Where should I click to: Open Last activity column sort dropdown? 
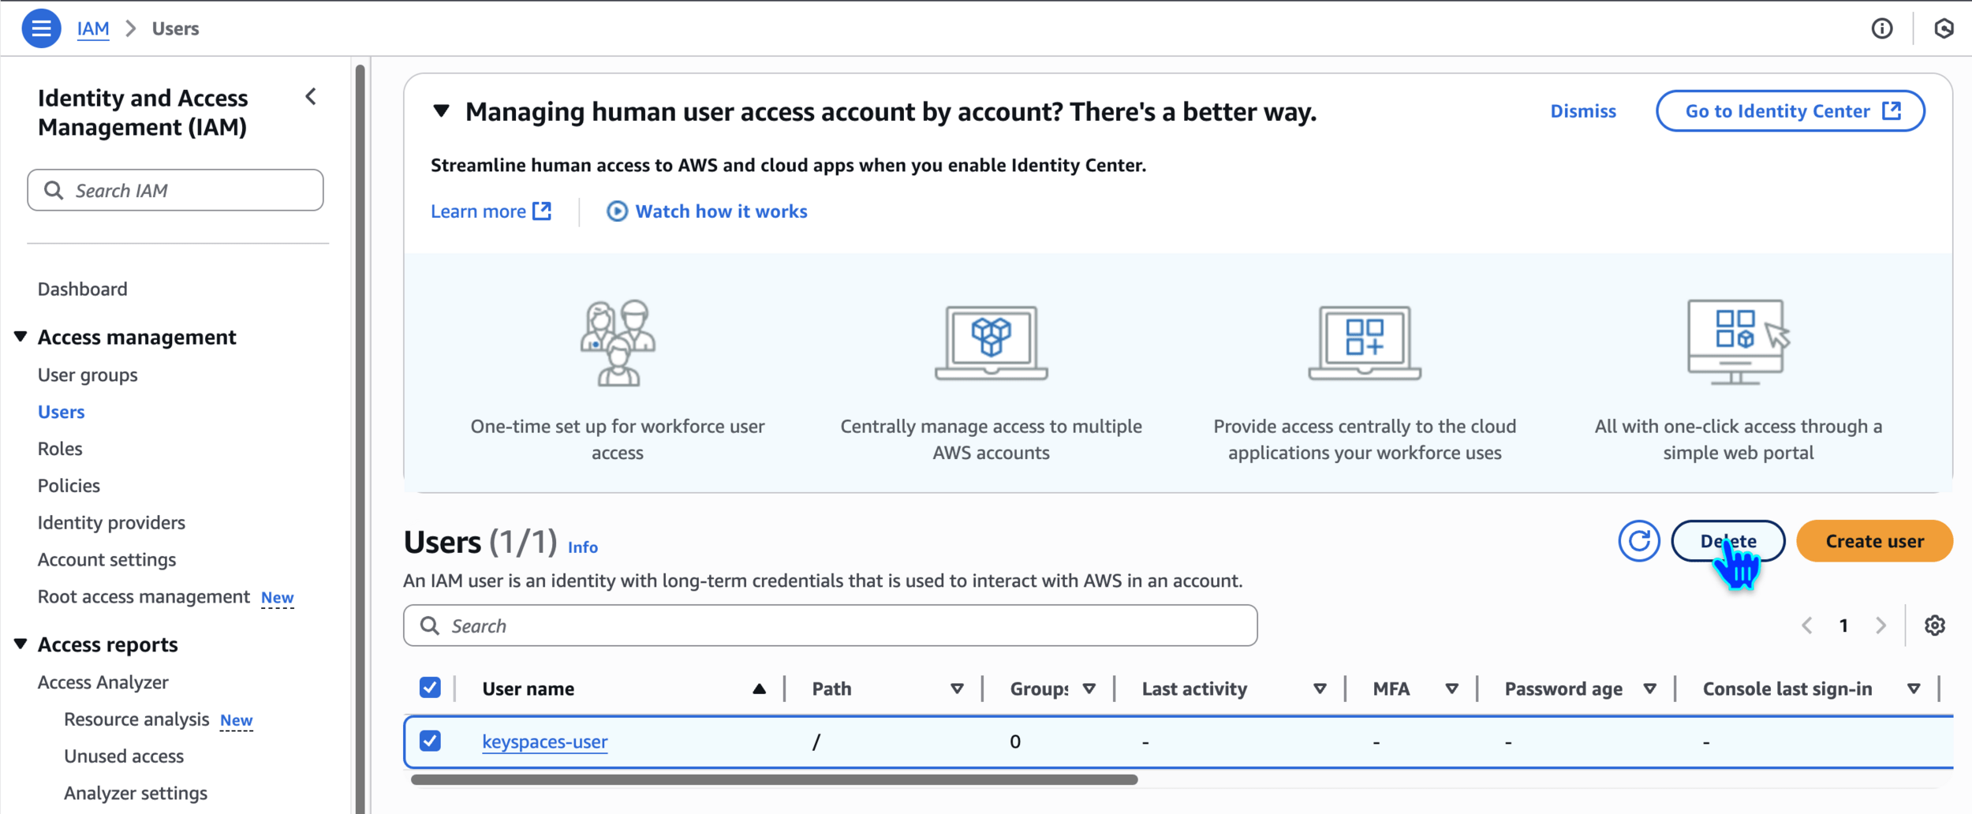(1320, 689)
